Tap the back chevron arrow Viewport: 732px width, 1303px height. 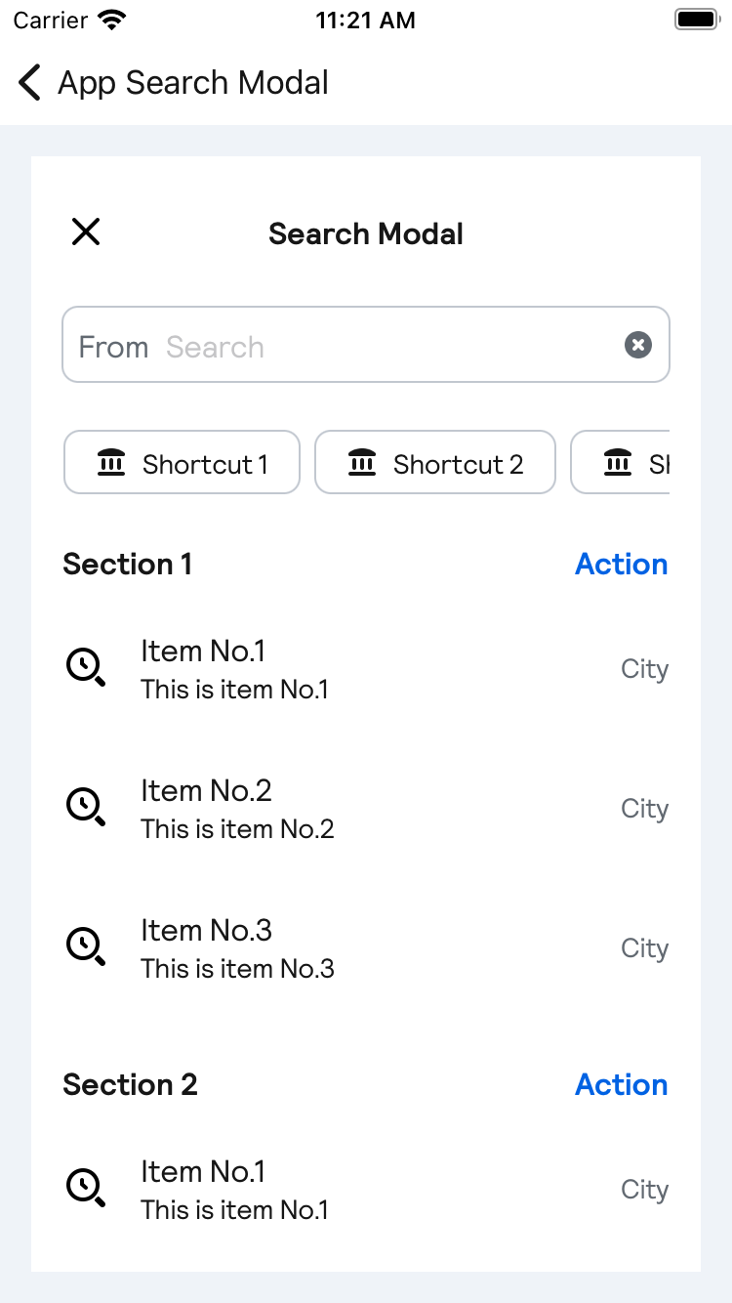coord(29,83)
